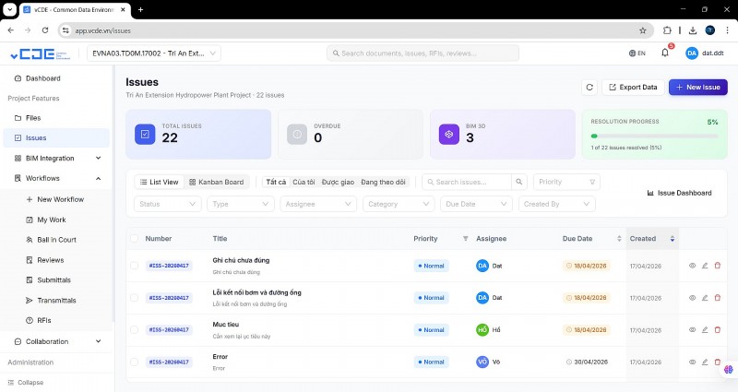The image size is (738, 392).
Task: Click filter icon in Priority column header
Action: pos(465,239)
